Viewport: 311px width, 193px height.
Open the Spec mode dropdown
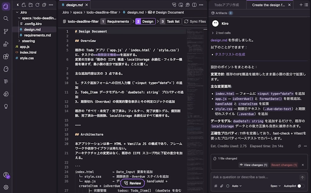(x=275, y=186)
